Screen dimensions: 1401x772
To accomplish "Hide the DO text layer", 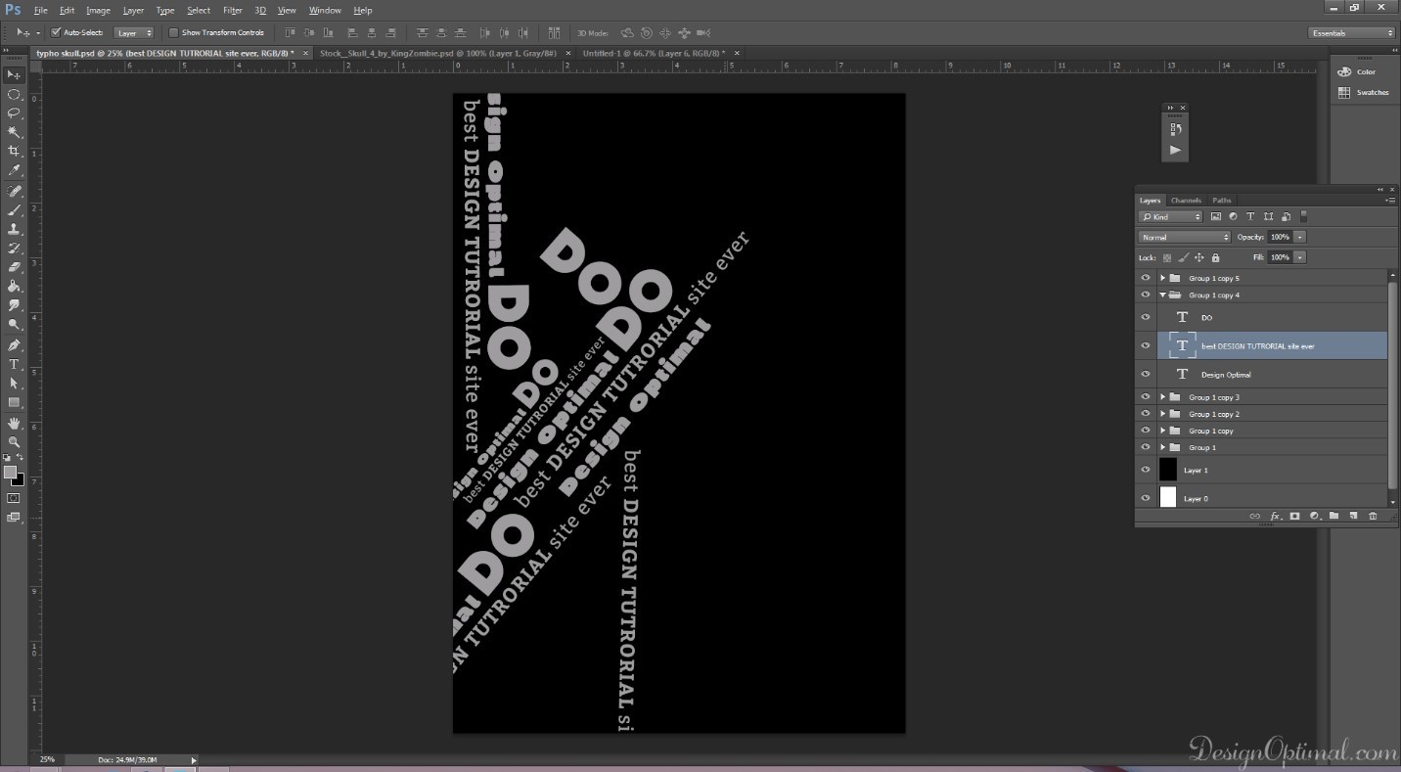I will pos(1146,317).
